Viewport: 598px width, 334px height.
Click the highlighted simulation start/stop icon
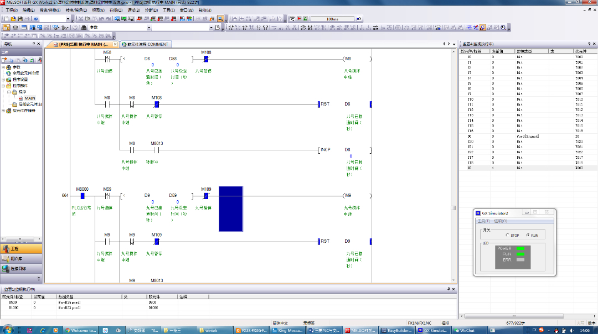220,19
